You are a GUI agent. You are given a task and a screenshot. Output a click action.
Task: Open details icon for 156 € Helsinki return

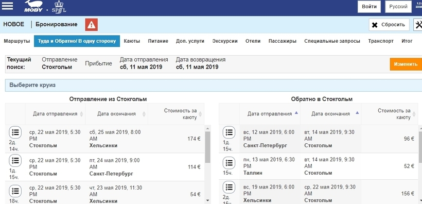pos(229,187)
